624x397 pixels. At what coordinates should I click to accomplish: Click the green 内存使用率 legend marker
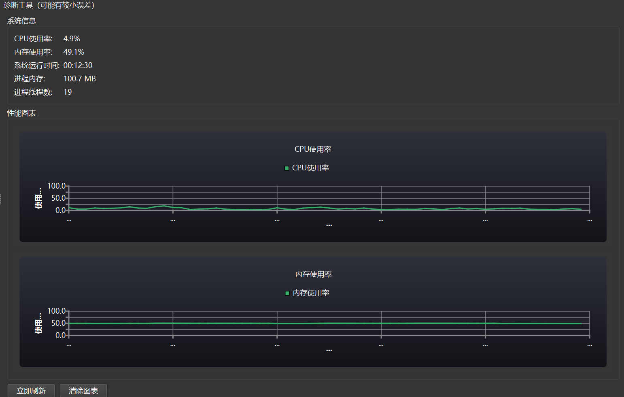tap(287, 293)
